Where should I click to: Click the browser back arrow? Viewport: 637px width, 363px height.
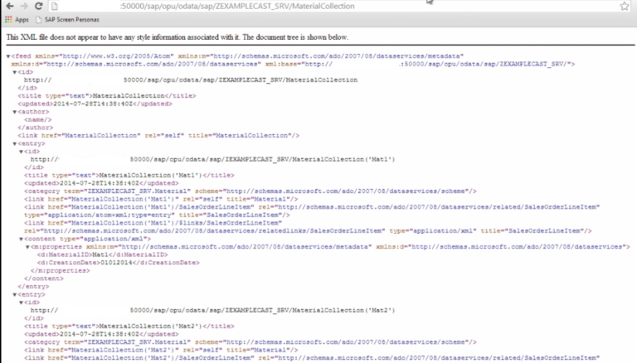(x=8, y=7)
